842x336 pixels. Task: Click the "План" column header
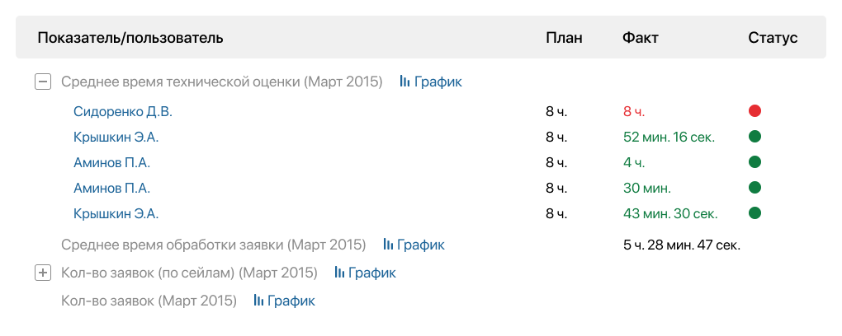[564, 38]
